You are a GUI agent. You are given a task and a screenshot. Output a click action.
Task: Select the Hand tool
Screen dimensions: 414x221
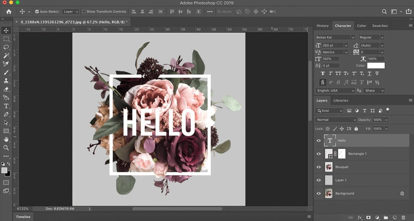[x=6, y=140]
